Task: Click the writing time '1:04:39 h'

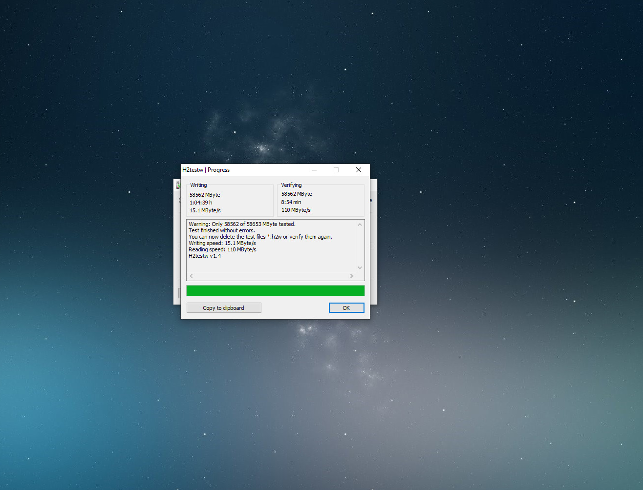Action: 201,203
